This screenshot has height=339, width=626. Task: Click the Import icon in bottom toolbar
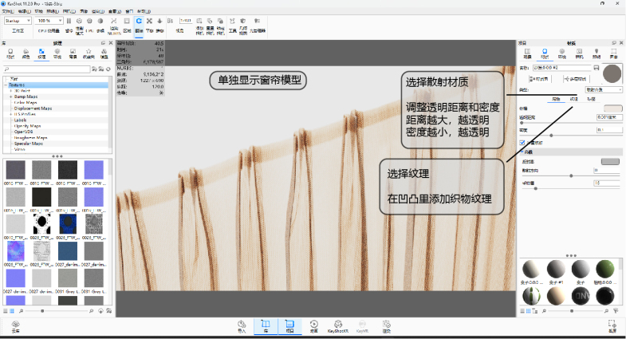point(242,325)
